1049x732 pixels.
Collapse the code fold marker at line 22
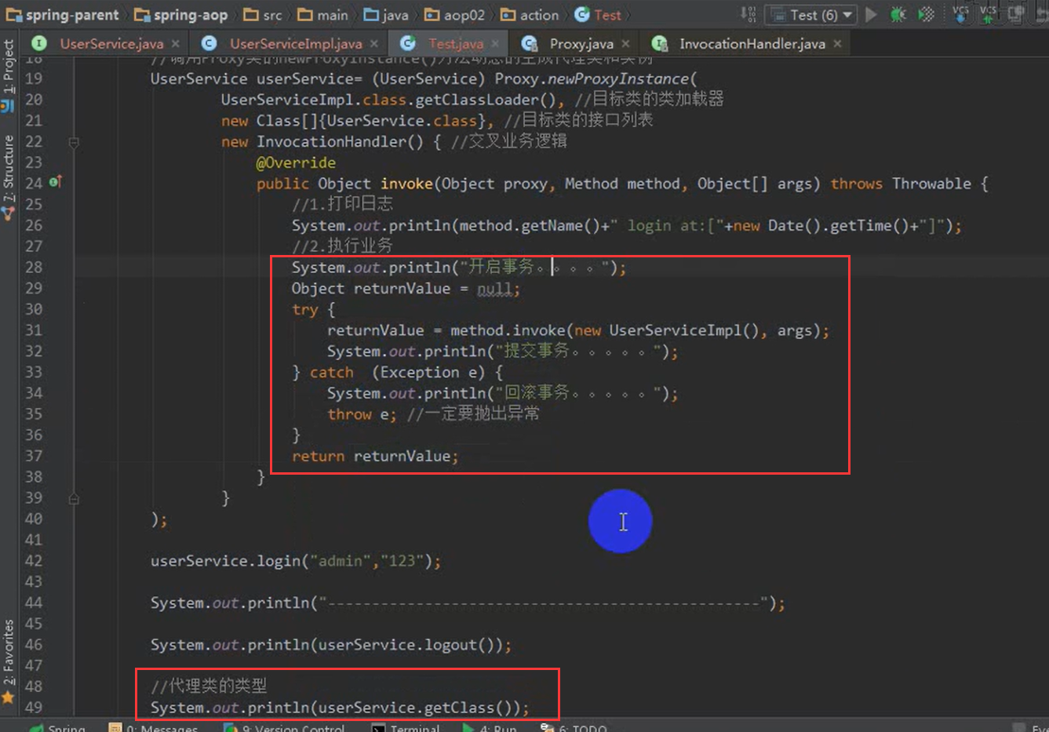click(x=74, y=143)
